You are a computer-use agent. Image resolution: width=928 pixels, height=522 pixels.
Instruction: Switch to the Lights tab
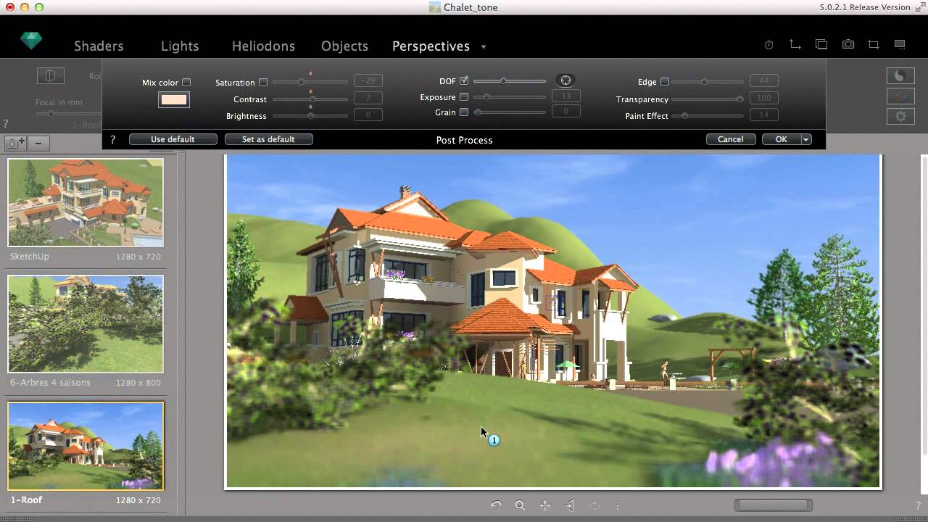point(180,46)
